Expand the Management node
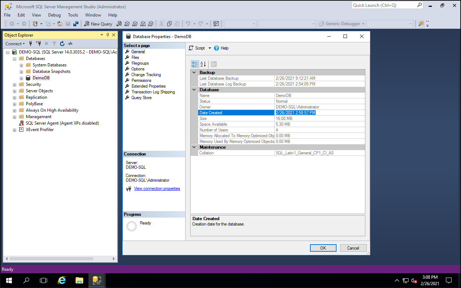Viewport: 461px width, 288px height. pos(15,117)
